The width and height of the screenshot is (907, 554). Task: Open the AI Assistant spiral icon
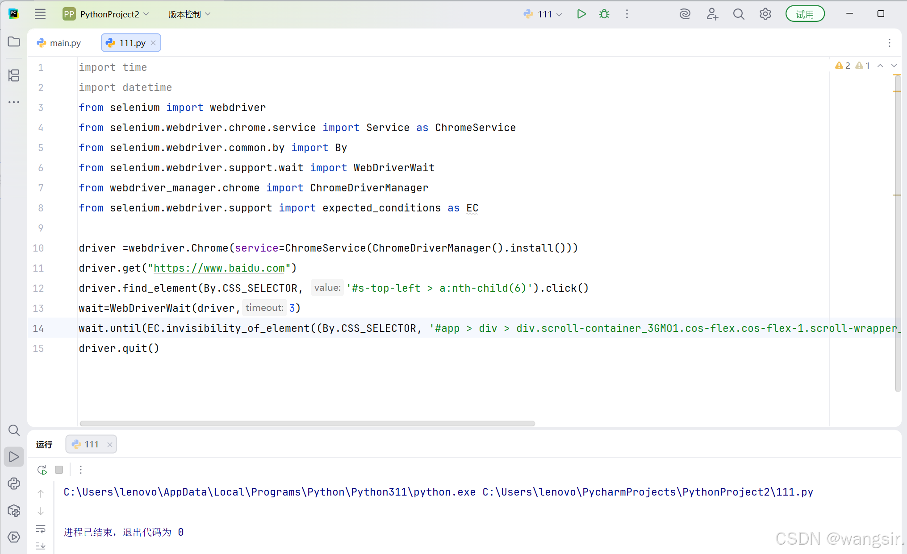(685, 14)
